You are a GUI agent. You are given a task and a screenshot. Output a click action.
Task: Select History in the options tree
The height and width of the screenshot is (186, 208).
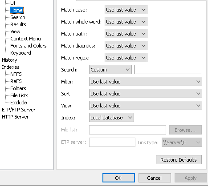pyautogui.click(x=9, y=60)
